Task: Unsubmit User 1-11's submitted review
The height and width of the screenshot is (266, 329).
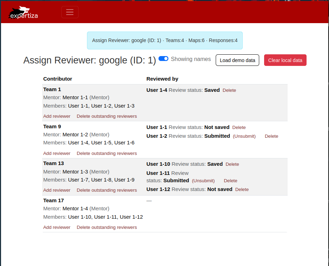Action: (x=203, y=181)
